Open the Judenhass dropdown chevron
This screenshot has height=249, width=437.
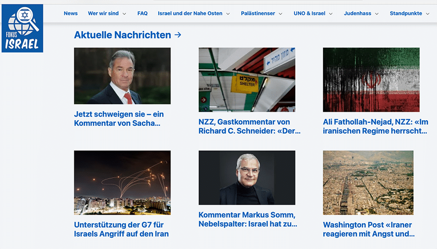pyautogui.click(x=377, y=14)
